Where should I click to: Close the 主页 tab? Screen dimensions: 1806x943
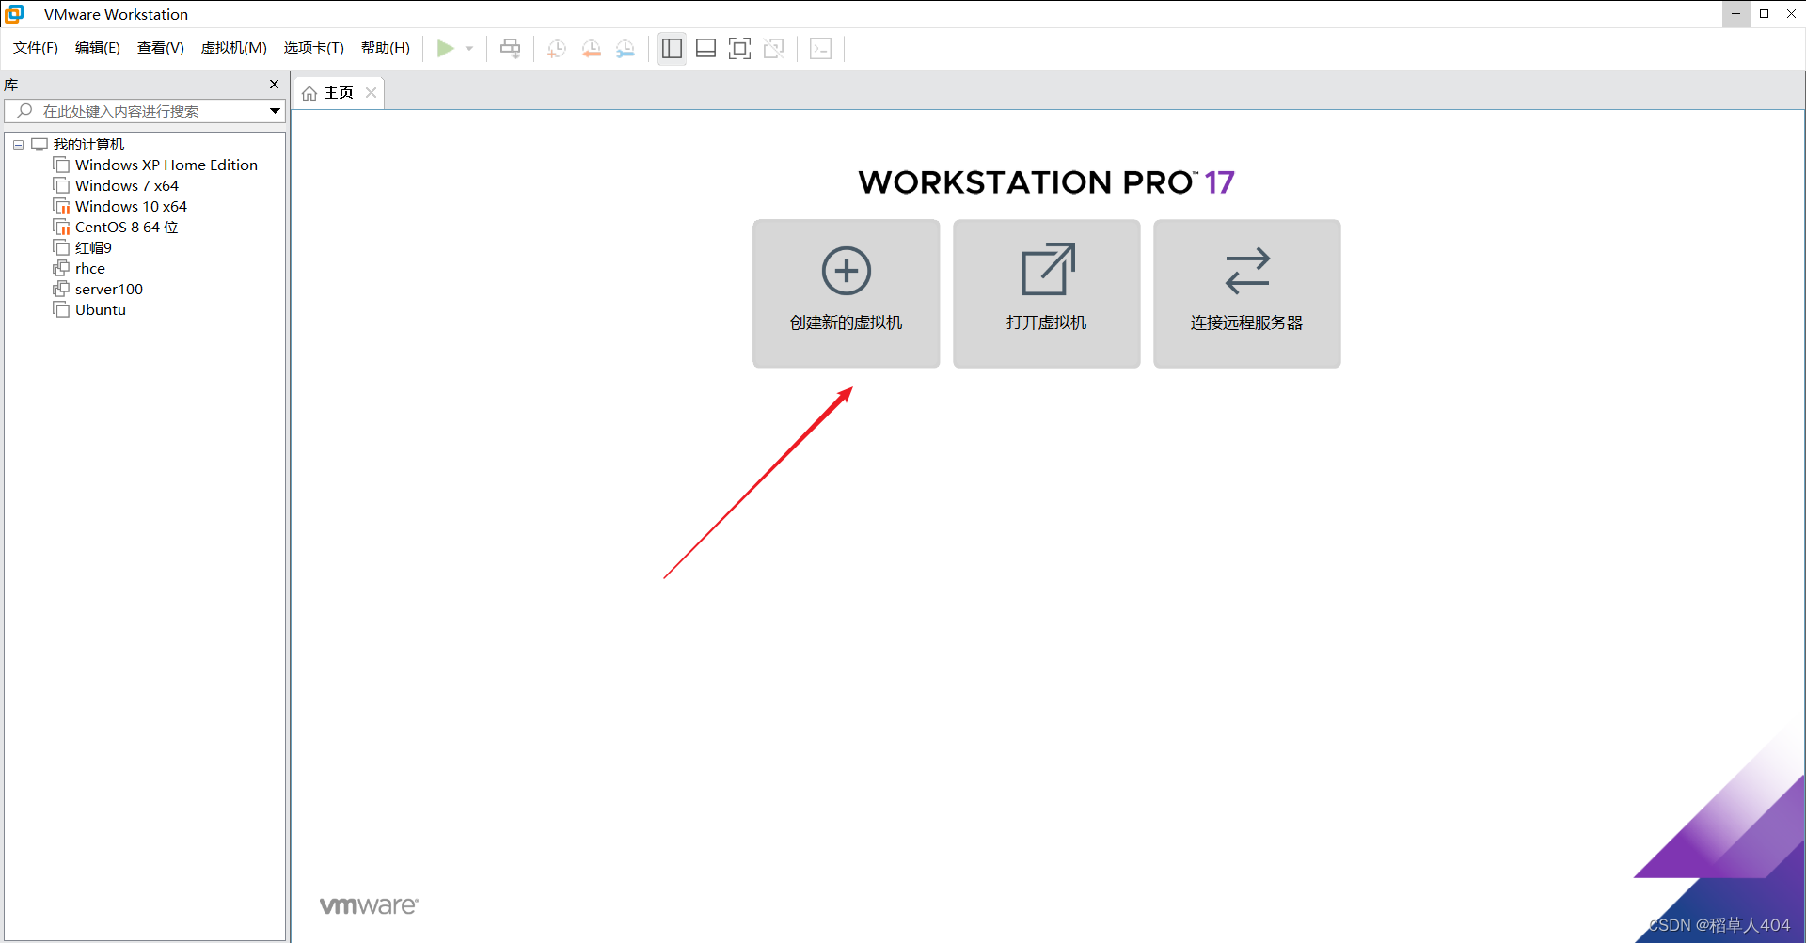click(x=371, y=92)
